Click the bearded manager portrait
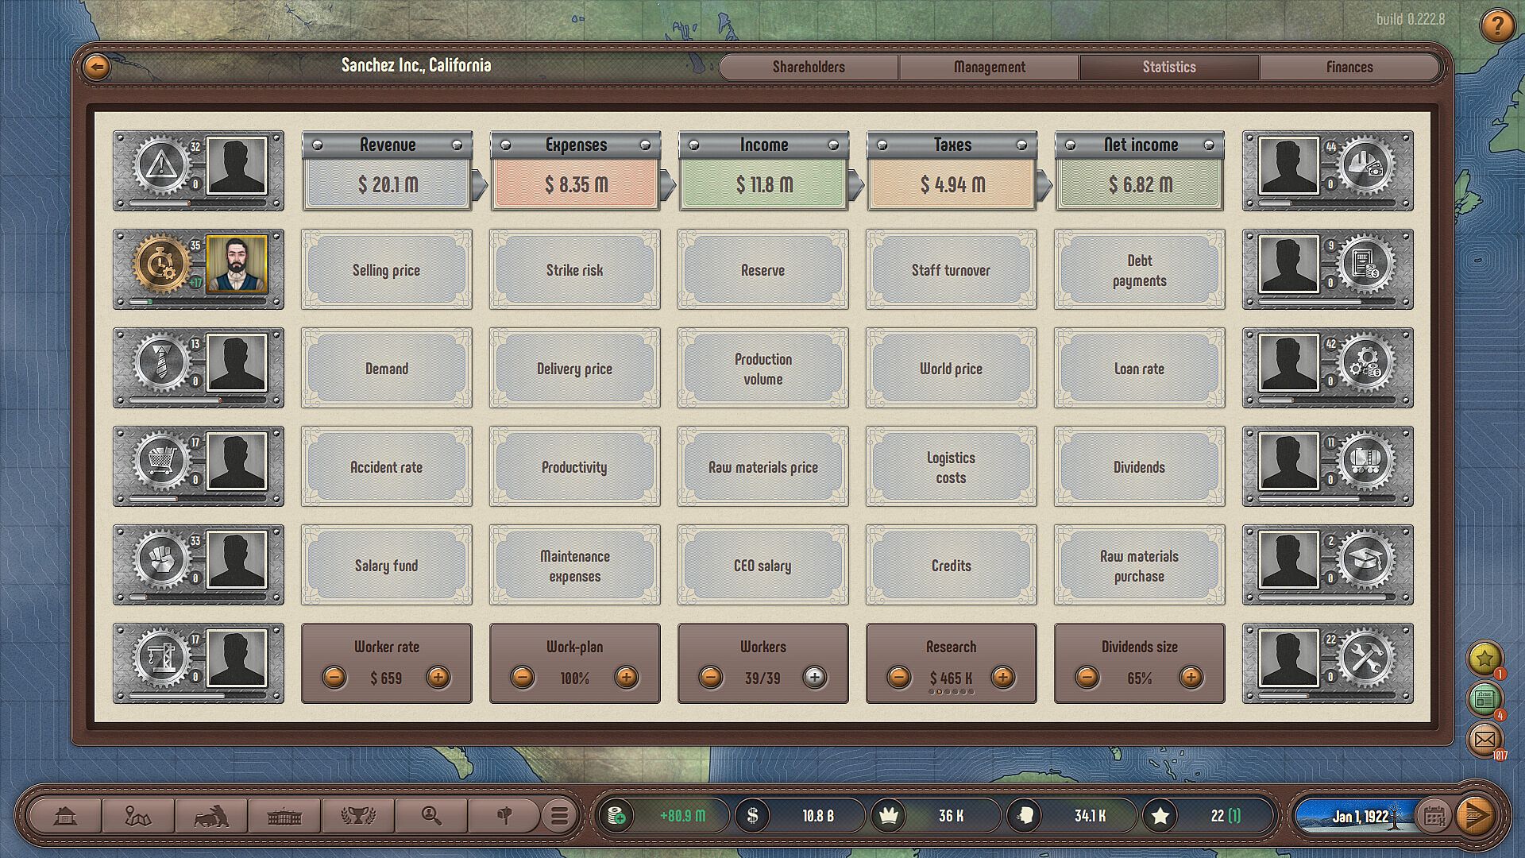The width and height of the screenshot is (1525, 858). click(x=237, y=265)
